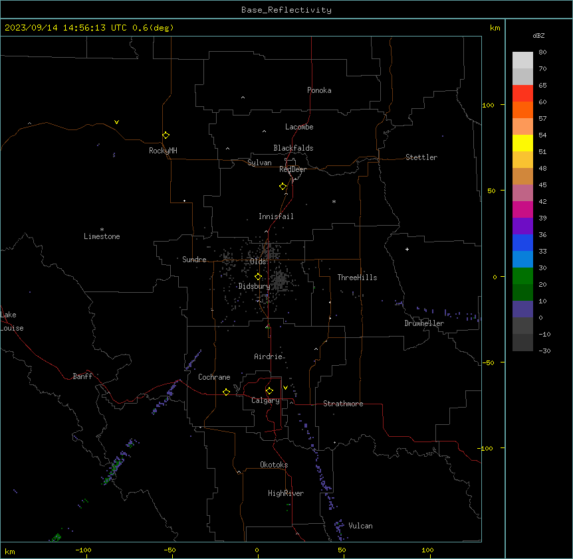Click the Sylvan map label

[259, 163]
